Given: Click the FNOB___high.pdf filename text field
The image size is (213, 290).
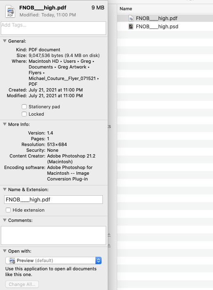Looking at the screenshot, I should 53,200.
